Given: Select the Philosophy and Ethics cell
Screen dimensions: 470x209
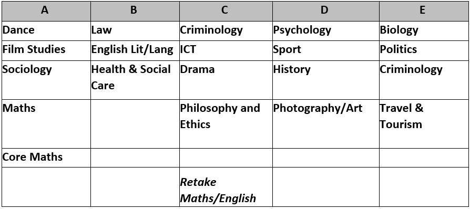Looking at the screenshot, I should point(226,123).
